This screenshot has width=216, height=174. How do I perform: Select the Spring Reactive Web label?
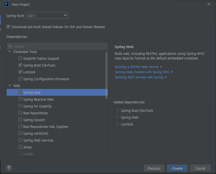(38, 100)
